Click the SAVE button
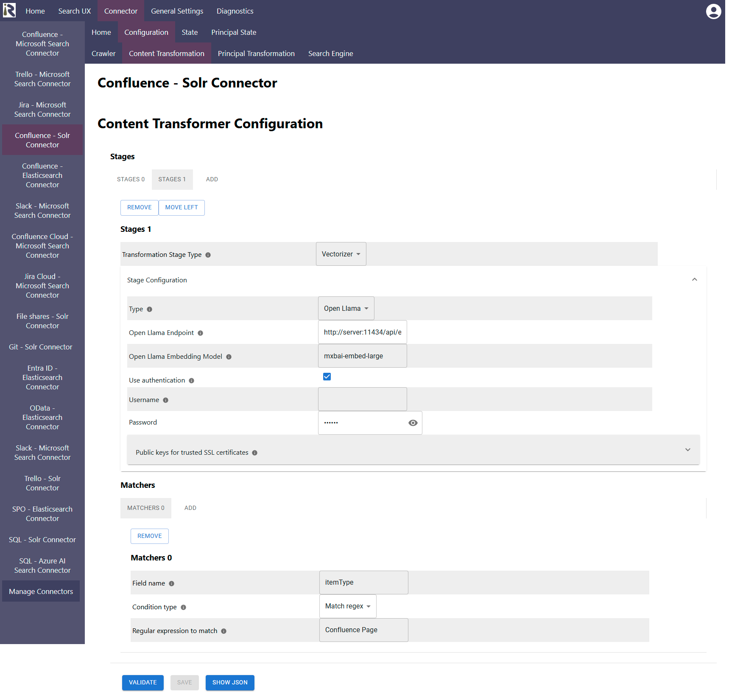 [x=184, y=683]
